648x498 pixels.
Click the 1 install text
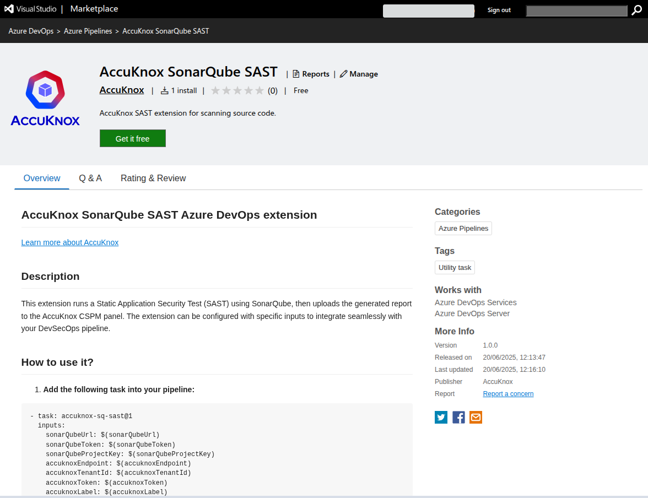point(184,90)
